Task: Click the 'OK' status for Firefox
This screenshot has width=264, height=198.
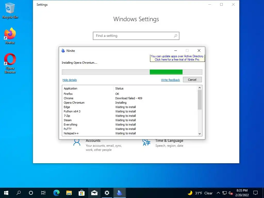Action: (117, 94)
